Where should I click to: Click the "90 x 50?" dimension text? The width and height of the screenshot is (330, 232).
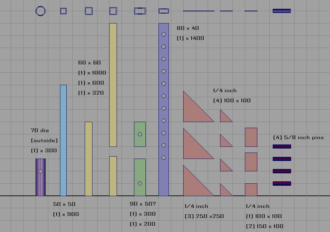tap(143, 204)
